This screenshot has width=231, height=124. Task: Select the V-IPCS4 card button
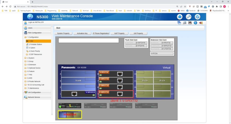tap(162, 53)
